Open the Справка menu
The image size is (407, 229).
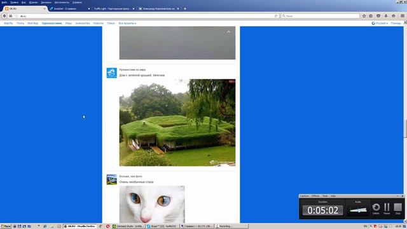pos(77,3)
